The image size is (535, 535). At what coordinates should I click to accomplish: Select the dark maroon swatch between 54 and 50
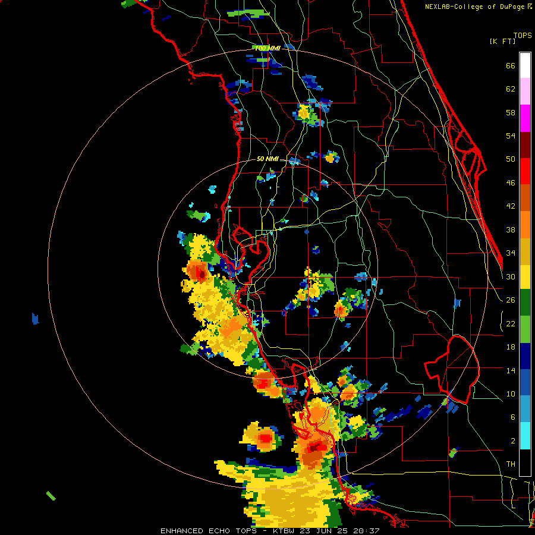click(x=525, y=145)
